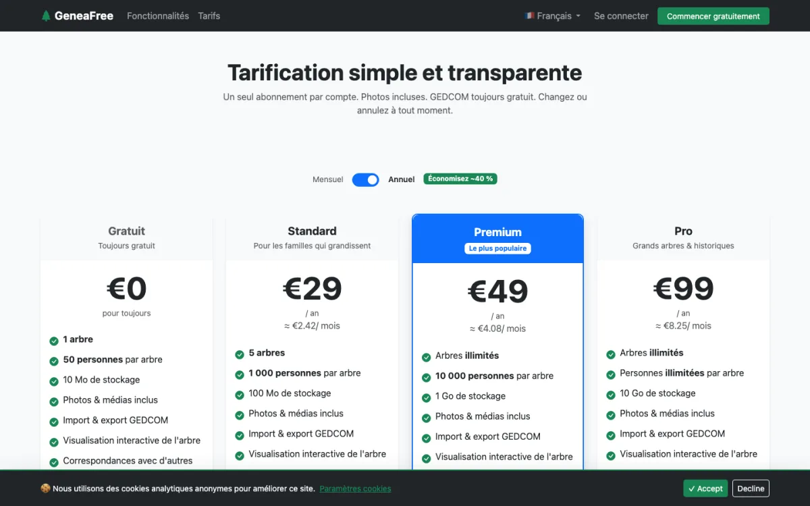
Task: Open Paramètres cookies link
Action: [355, 488]
